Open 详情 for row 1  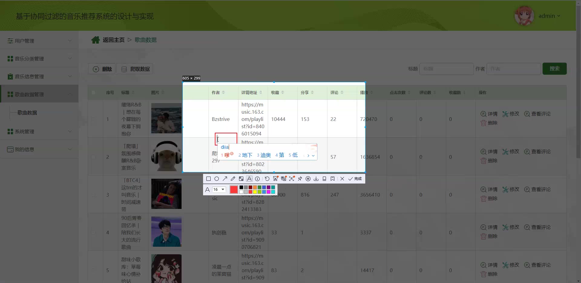[x=489, y=114]
